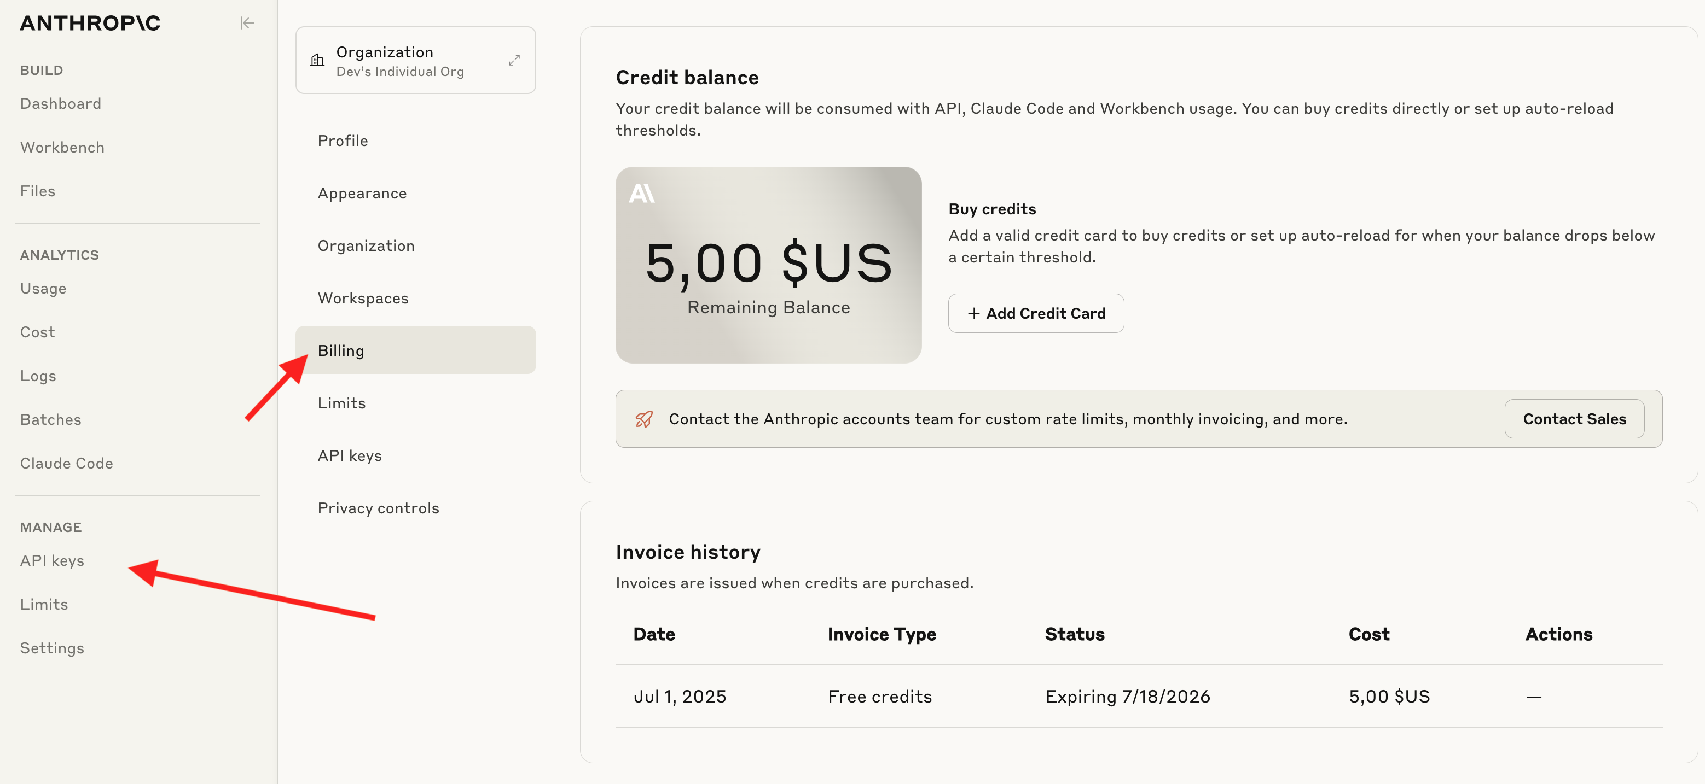Select the Jul 1, 2025 invoice row
Viewport: 1705px width, 784px height.
coord(1139,696)
